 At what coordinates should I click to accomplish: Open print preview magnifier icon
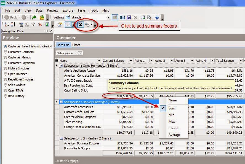coord(149,17)
